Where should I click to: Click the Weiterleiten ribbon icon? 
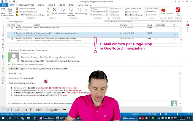(x=80, y=12)
